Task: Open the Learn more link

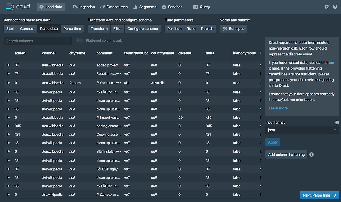Action: pos(278,108)
